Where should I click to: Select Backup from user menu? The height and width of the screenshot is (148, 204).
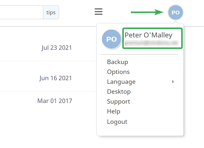pos(118,62)
